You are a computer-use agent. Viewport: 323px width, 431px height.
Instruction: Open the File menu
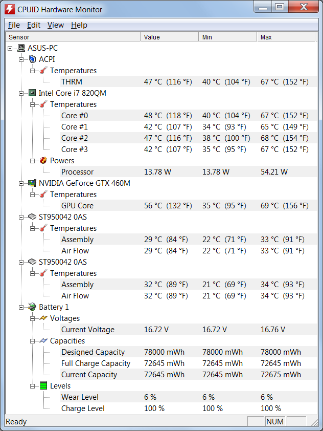(x=14, y=25)
